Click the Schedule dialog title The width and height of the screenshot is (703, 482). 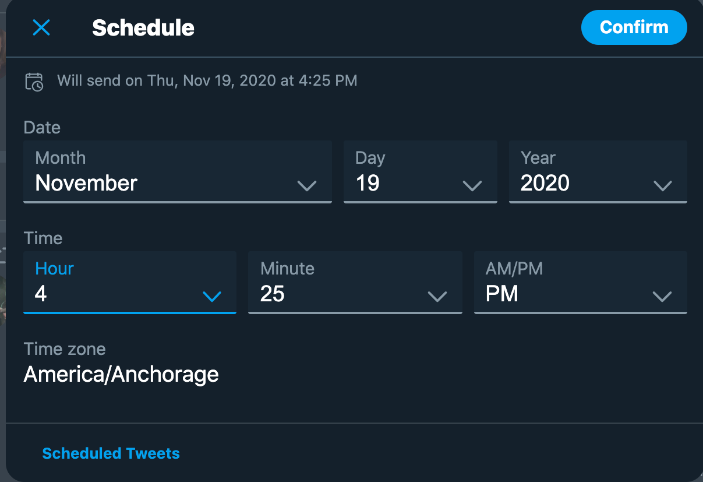pos(143,28)
